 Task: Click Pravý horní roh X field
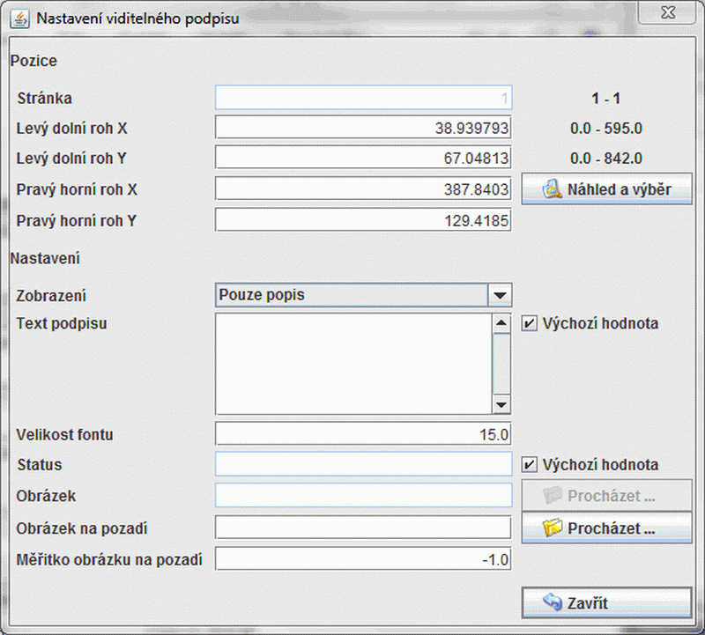tap(363, 188)
